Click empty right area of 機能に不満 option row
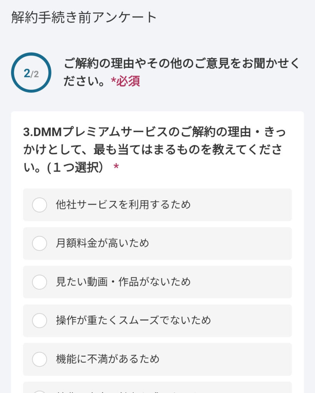The image size is (315, 393). tap(238, 359)
